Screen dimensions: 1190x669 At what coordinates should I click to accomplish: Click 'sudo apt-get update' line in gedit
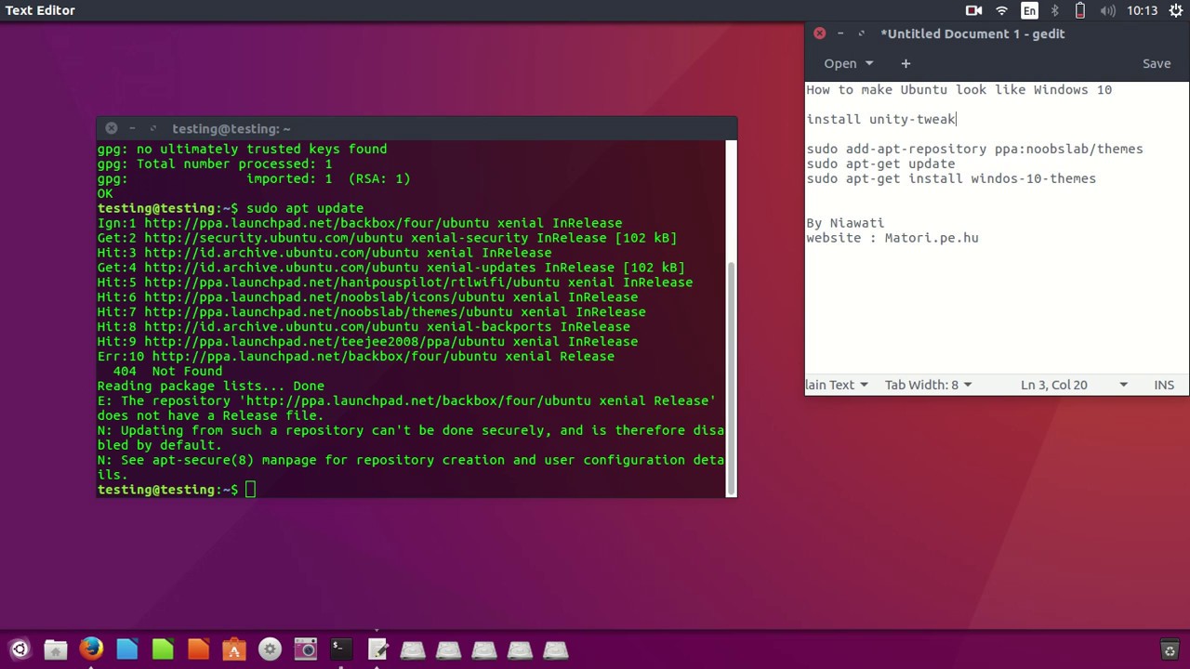click(x=880, y=164)
